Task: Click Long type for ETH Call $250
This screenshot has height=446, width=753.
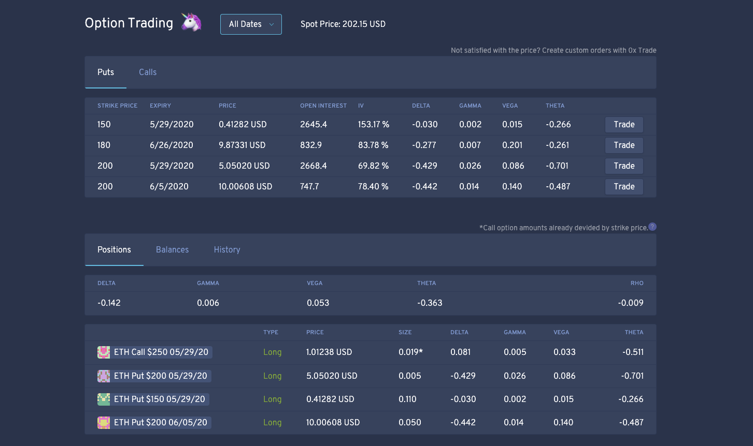Action: coord(272,352)
